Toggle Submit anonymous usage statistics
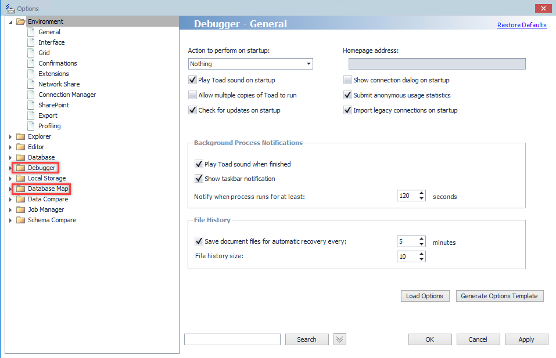 [x=347, y=95]
